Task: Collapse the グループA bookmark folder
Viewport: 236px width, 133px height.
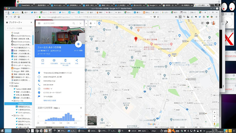Action: tap(12, 101)
